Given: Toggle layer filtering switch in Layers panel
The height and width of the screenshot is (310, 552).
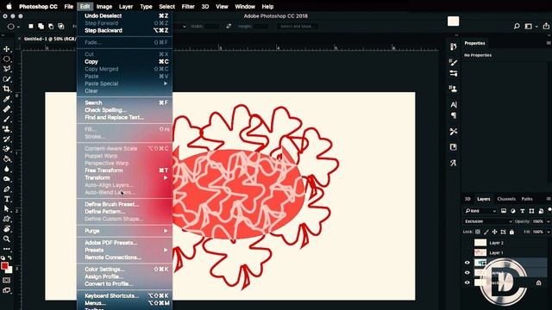Looking at the screenshot, I should click(549, 210).
